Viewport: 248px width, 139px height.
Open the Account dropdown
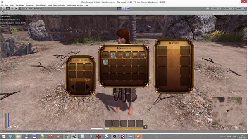click(216, 8)
